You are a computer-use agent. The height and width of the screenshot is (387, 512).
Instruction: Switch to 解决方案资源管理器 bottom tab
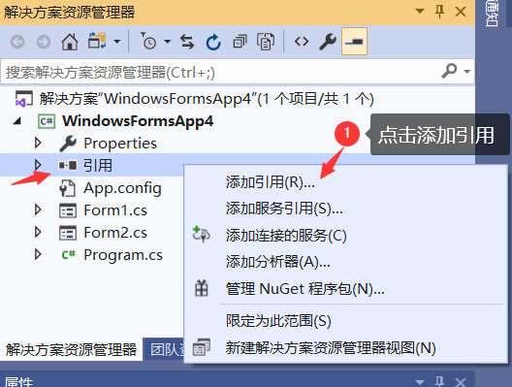71,349
